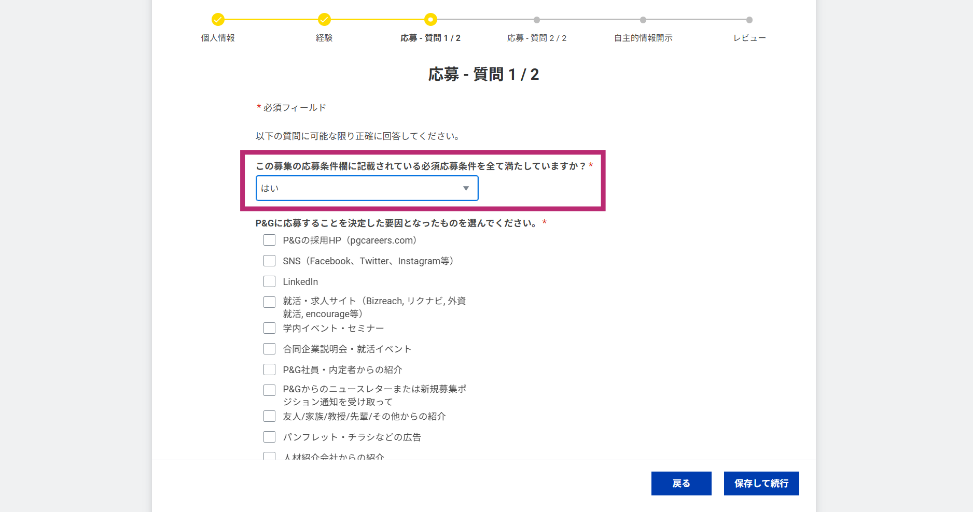Enable the 学内イベント・セミナー checkbox

pos(269,328)
